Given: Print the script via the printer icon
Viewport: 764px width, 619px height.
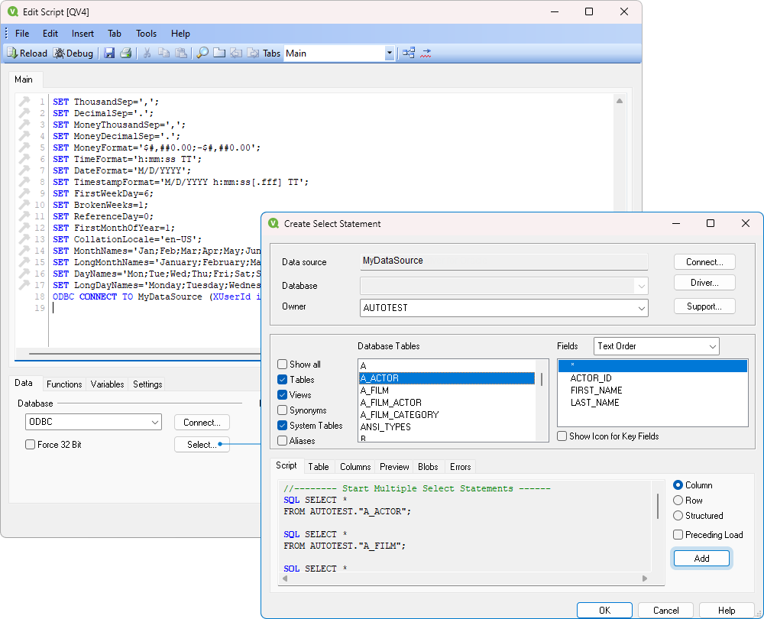Looking at the screenshot, I should click(125, 53).
